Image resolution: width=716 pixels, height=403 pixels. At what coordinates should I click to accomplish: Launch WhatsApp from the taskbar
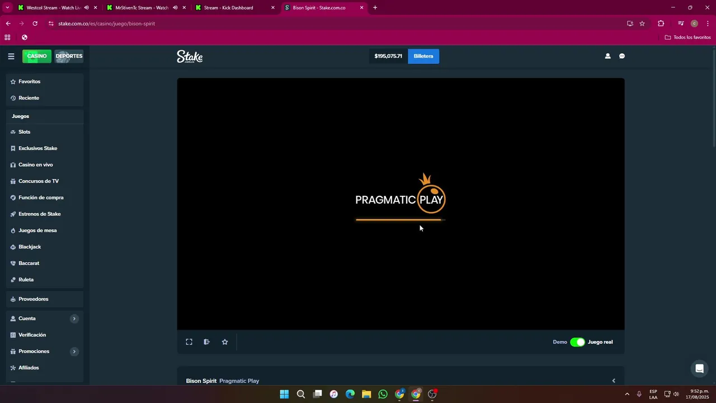[x=383, y=394]
